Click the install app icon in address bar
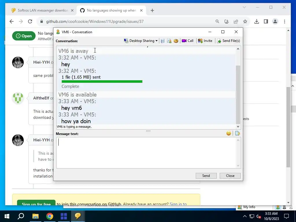 pyautogui.click(x=227, y=21)
